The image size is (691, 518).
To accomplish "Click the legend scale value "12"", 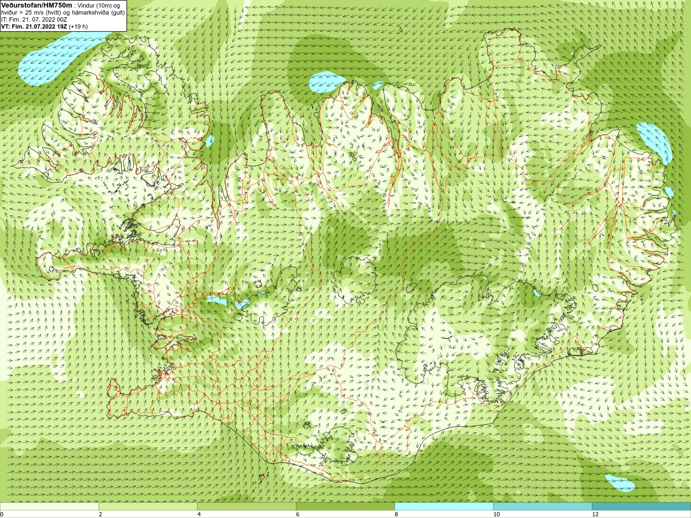I will pyautogui.click(x=595, y=515).
